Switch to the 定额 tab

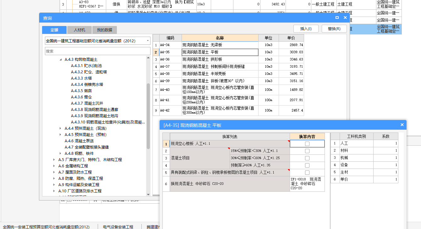[x=54, y=30]
